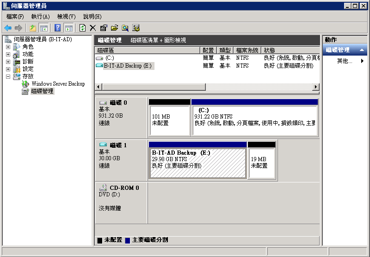370x257 pixels.
Task: Click the Up one level folder icon
Action: 33,28
